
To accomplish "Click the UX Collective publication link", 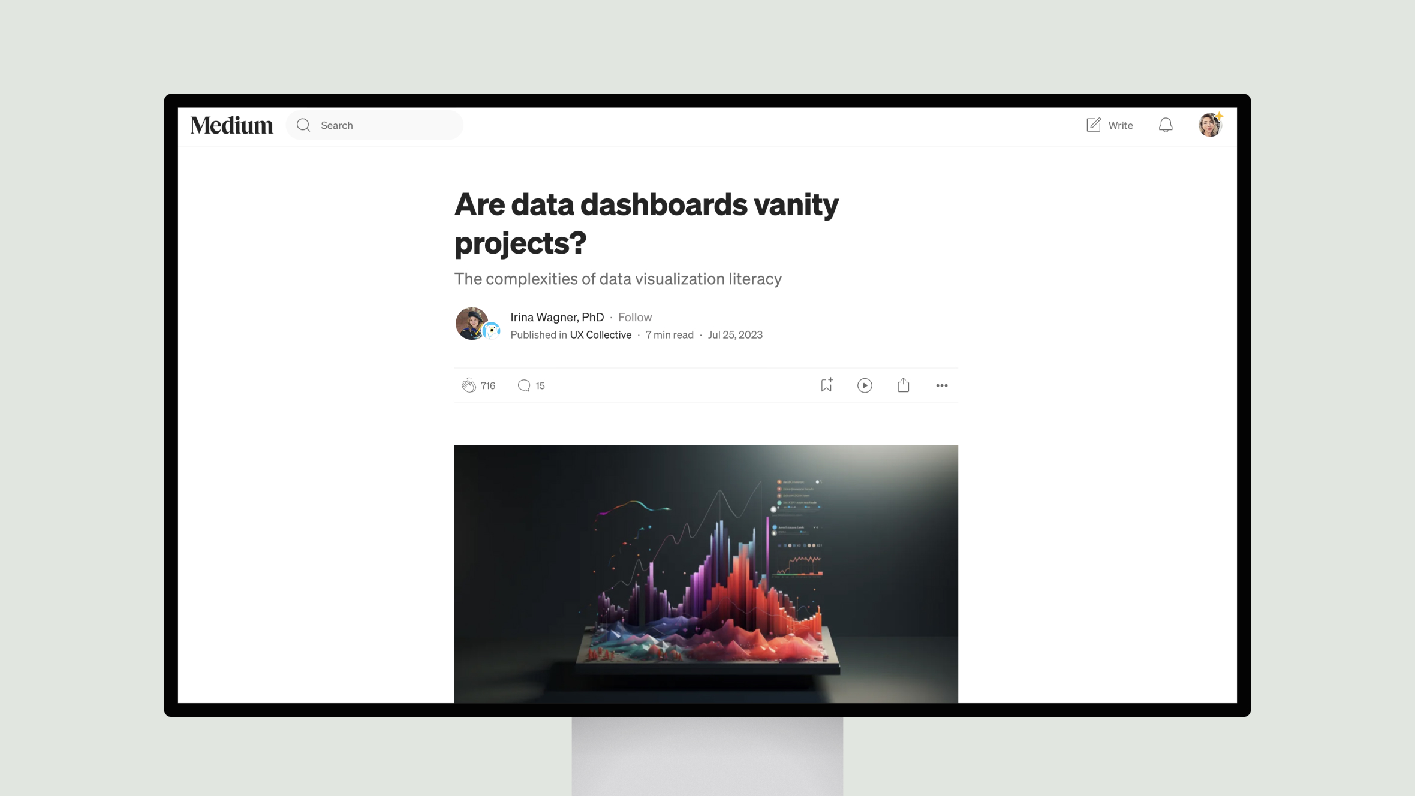I will 600,334.
